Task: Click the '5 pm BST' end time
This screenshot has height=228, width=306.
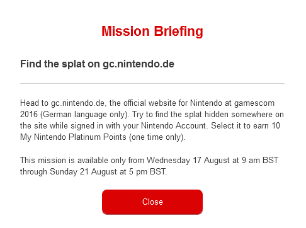Action: pyautogui.click(x=148, y=172)
